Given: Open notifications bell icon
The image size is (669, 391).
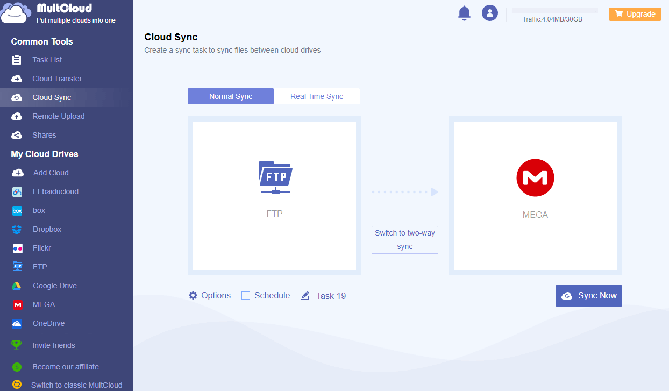Looking at the screenshot, I should click(x=464, y=13).
